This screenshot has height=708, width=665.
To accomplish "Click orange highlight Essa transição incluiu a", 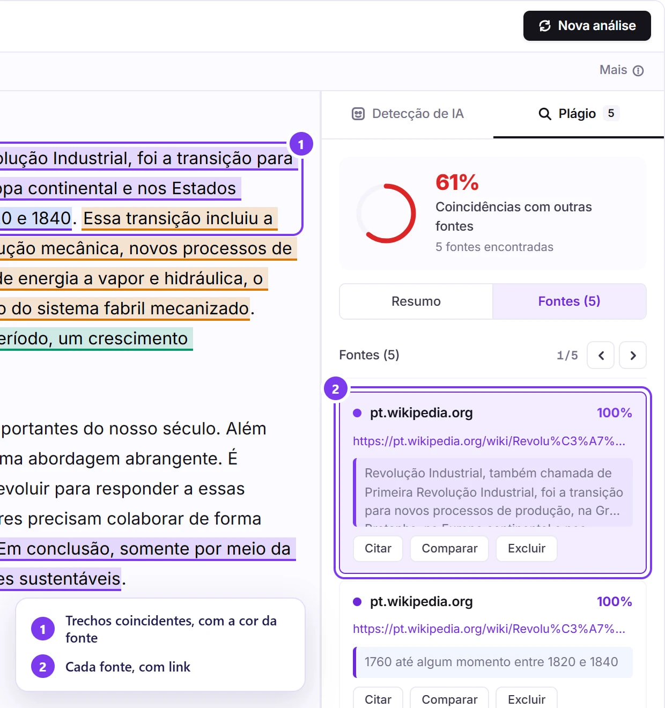I will pos(179,219).
